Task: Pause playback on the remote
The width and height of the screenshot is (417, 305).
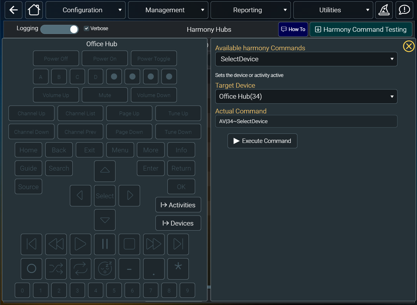Action: tap(105, 244)
